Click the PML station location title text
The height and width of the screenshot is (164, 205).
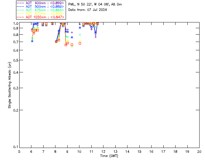pos(95,4)
